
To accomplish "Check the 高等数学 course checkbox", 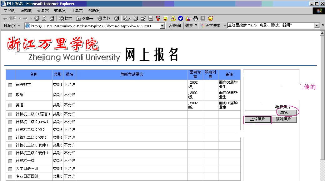I will 10,85.
